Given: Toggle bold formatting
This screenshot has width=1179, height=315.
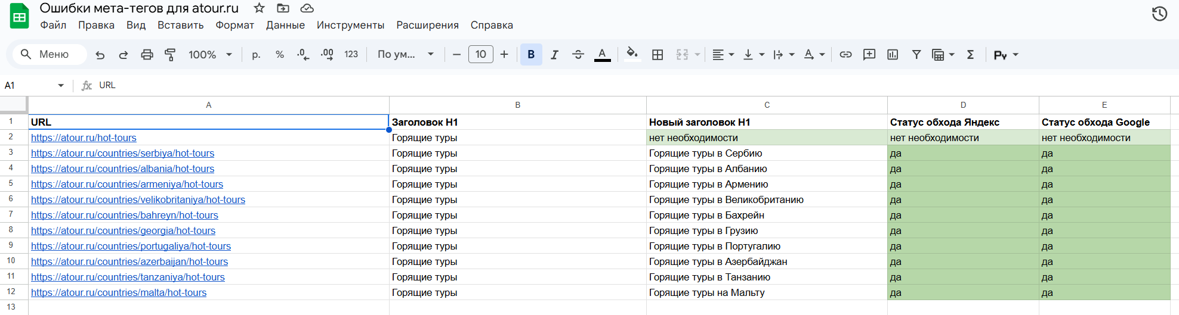Looking at the screenshot, I should (x=531, y=55).
